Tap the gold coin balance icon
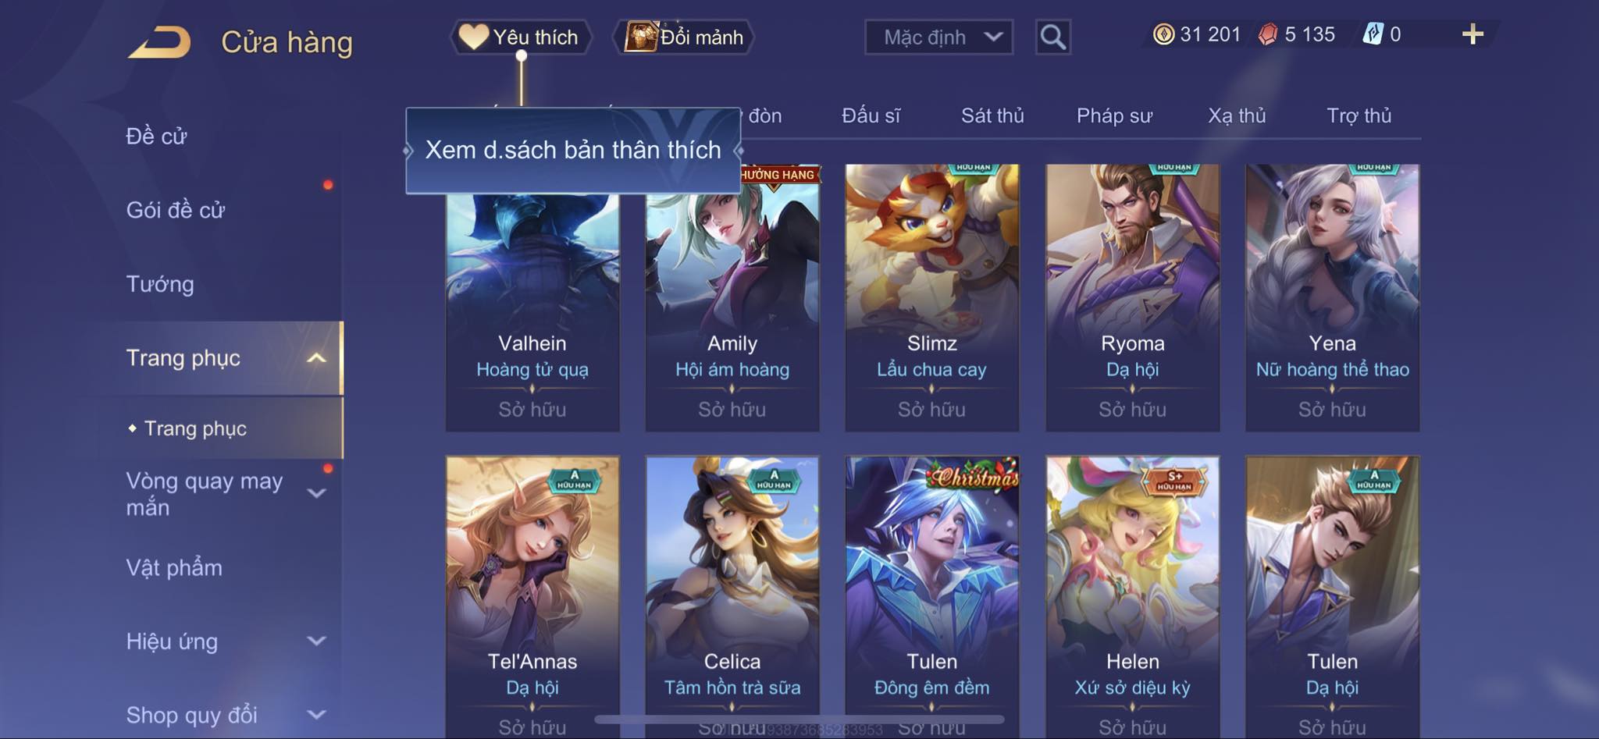 pyautogui.click(x=1163, y=34)
